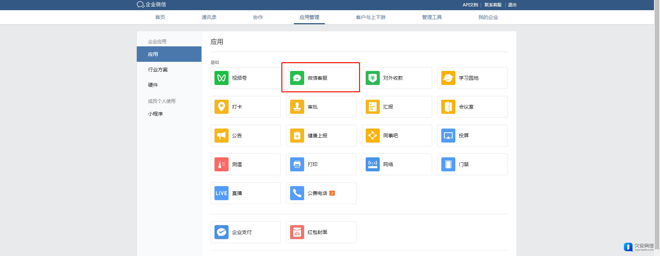Screen dimensions: 660x256
Task: Open the 公费电话 phone icon
Action: pyautogui.click(x=297, y=193)
